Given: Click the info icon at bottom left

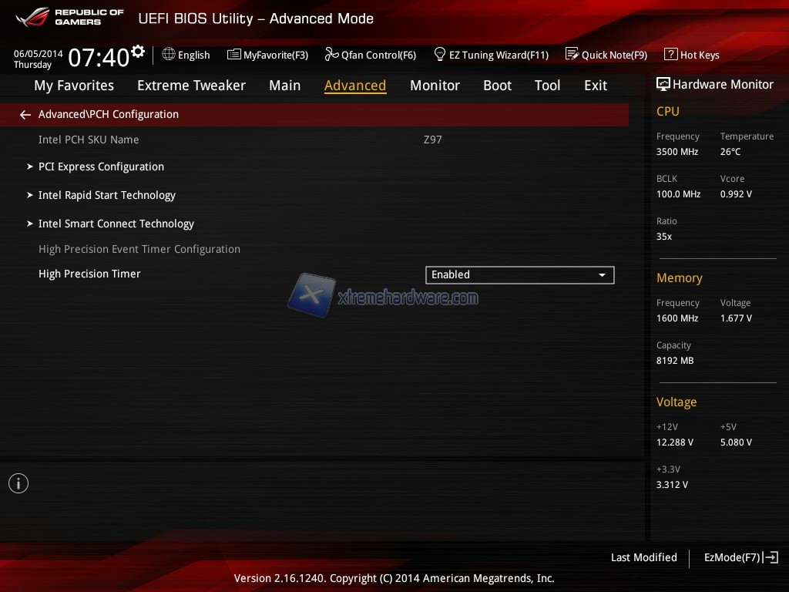Looking at the screenshot, I should point(18,483).
